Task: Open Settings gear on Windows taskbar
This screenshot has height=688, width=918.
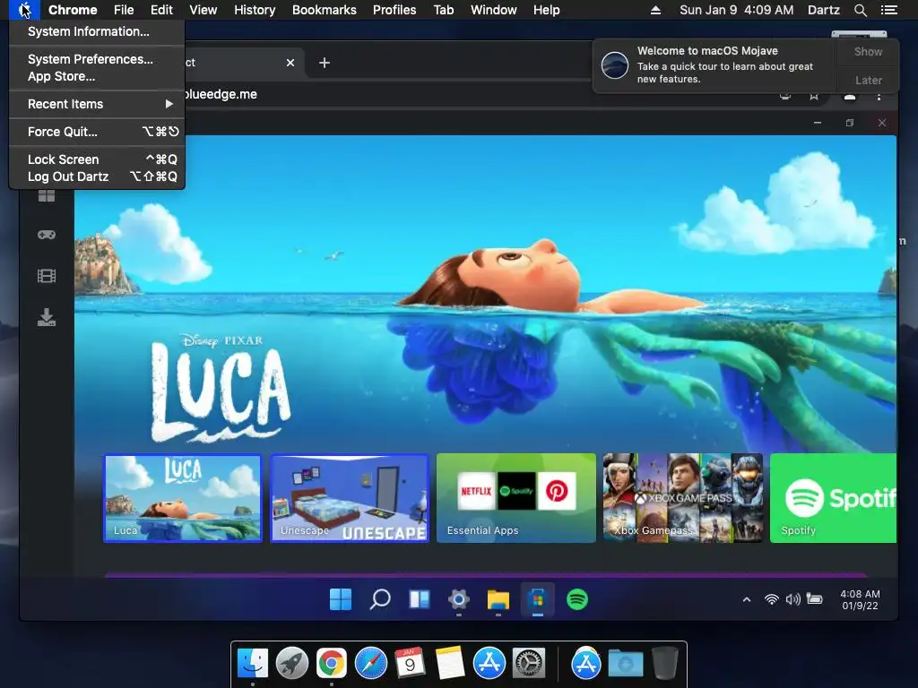Action: [458, 599]
